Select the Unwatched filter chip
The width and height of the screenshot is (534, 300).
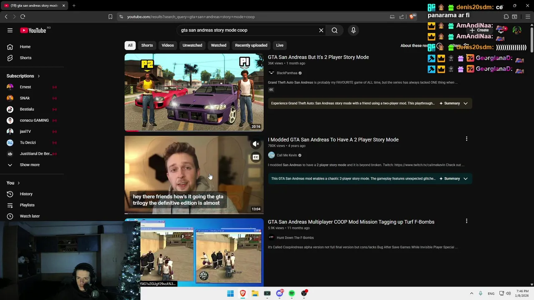(192, 45)
